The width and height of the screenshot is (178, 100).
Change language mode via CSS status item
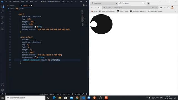69,94
